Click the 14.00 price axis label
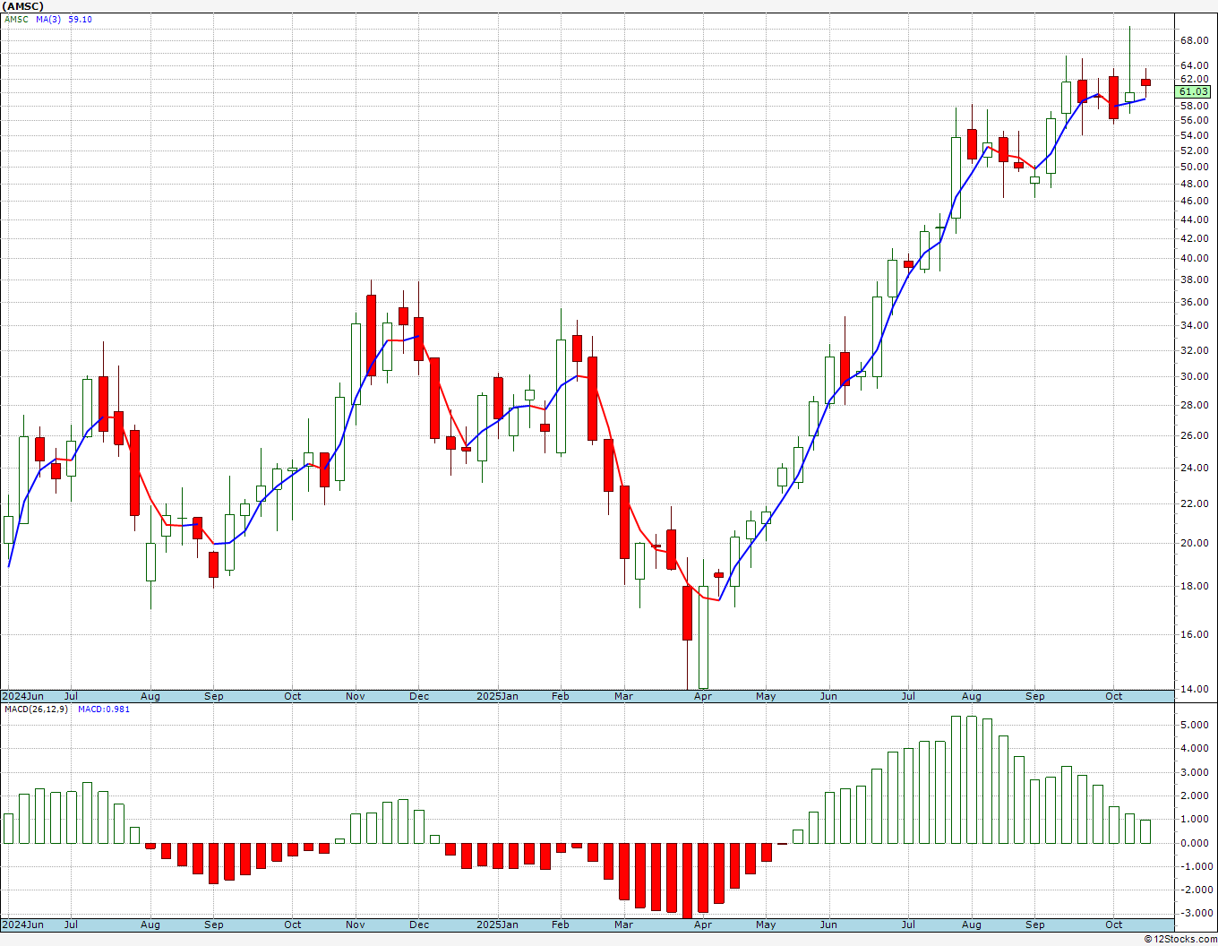The image size is (1218, 946). 1194,689
